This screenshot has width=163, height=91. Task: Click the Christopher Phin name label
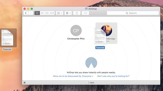coord(76,39)
